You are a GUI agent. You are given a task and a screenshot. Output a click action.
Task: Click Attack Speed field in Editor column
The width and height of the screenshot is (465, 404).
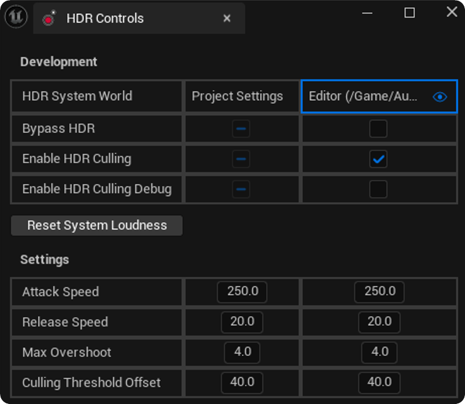379,292
